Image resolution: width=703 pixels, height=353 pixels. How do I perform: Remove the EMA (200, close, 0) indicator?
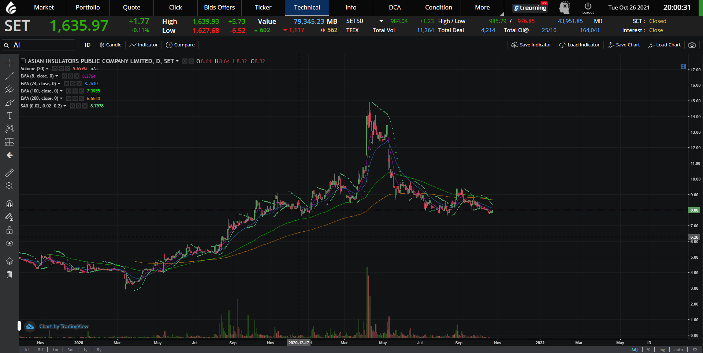pos(81,98)
